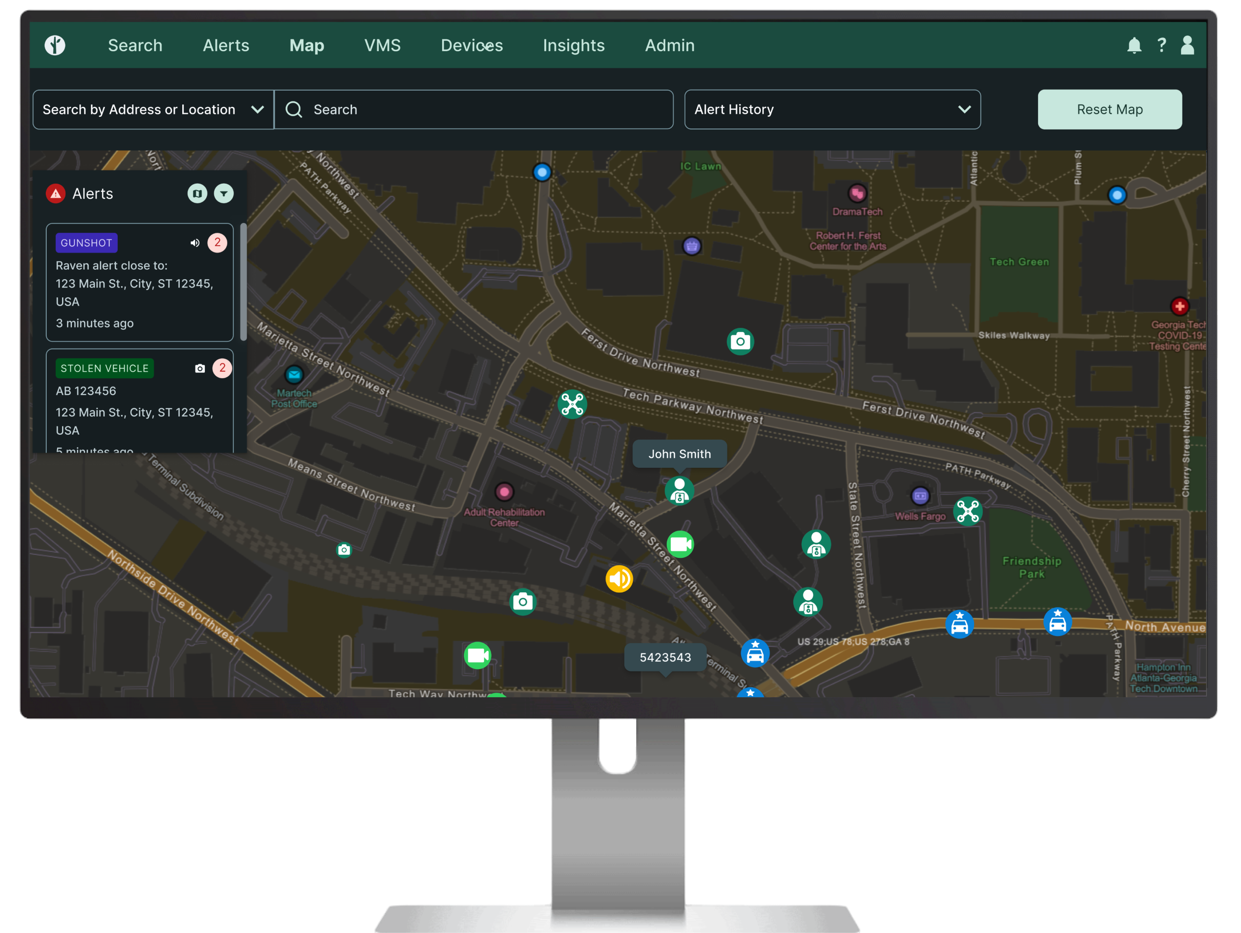The image size is (1241, 933).
Task: Expand the Alert History dropdown
Action: coord(832,109)
